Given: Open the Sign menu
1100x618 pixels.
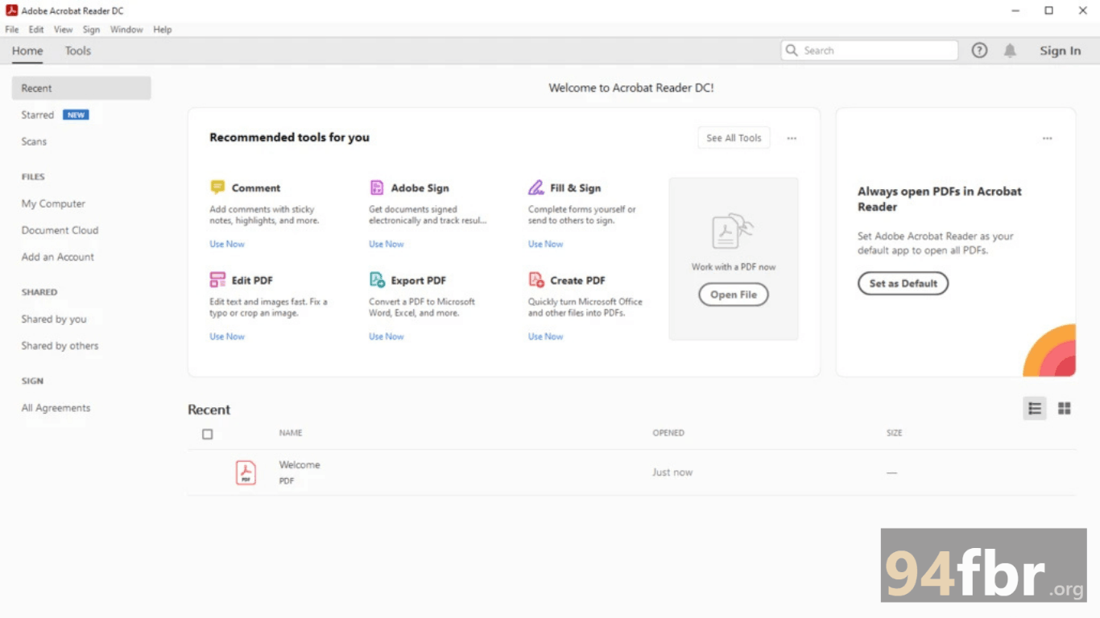Looking at the screenshot, I should click(91, 30).
